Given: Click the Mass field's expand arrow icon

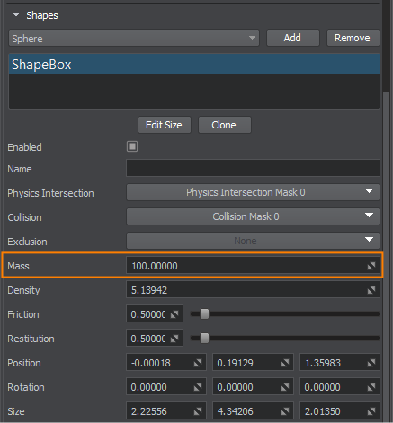Looking at the screenshot, I should (x=371, y=266).
